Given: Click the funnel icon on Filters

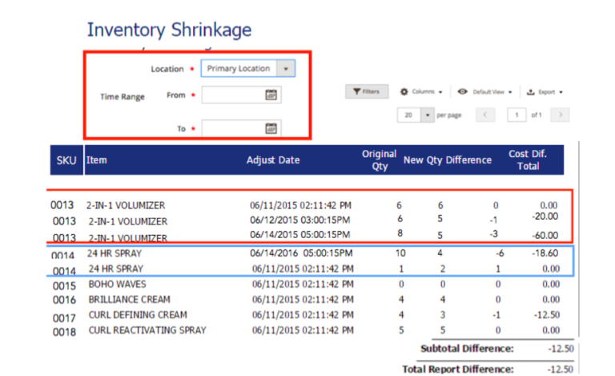Looking at the screenshot, I should pyautogui.click(x=356, y=91).
